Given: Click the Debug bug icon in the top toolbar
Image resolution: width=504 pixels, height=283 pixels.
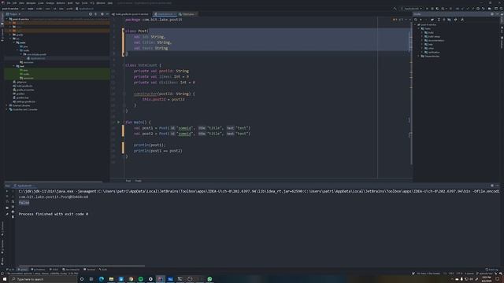Looking at the screenshot, I should click(x=432, y=9).
